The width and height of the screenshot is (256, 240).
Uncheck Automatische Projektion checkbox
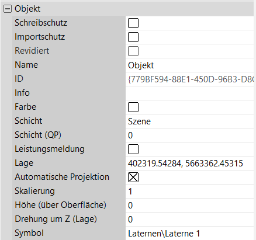pyautogui.click(x=133, y=178)
